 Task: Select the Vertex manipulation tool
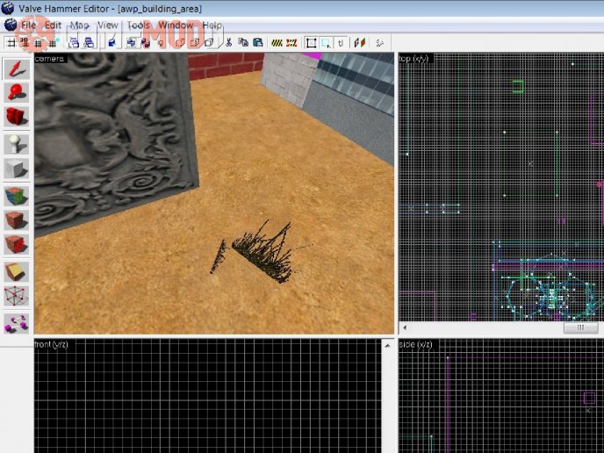[16, 297]
